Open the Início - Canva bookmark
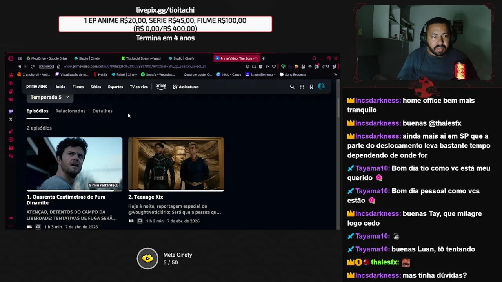 [229, 74]
